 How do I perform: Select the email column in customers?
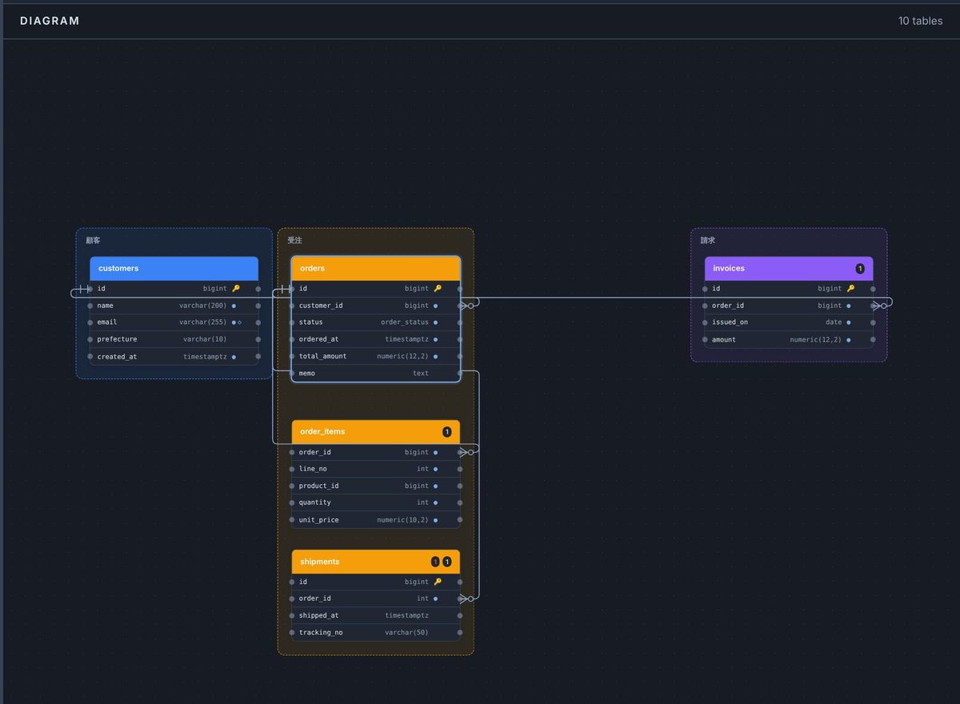(x=174, y=322)
